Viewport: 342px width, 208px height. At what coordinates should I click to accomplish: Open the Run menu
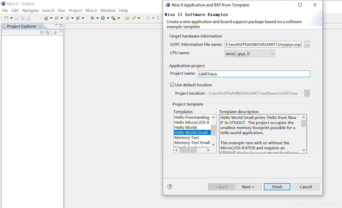point(62,10)
